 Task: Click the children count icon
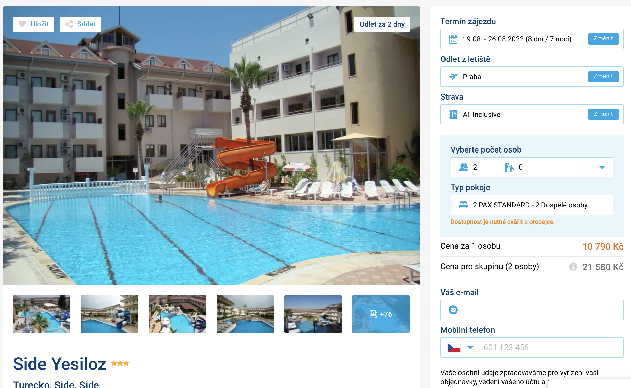click(x=509, y=167)
